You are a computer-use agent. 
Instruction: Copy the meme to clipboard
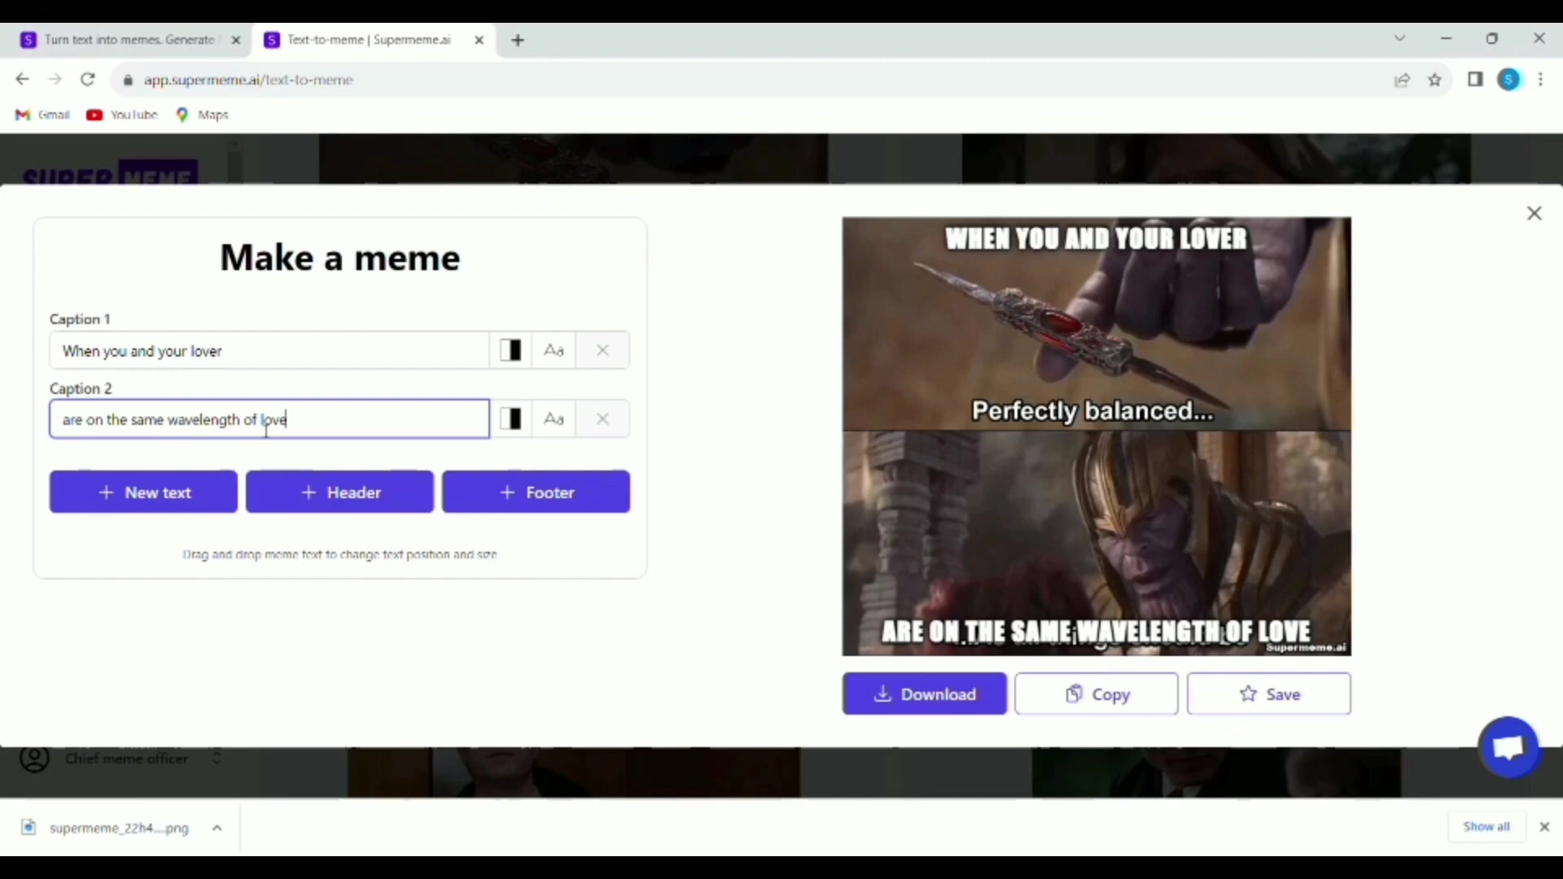click(1097, 693)
